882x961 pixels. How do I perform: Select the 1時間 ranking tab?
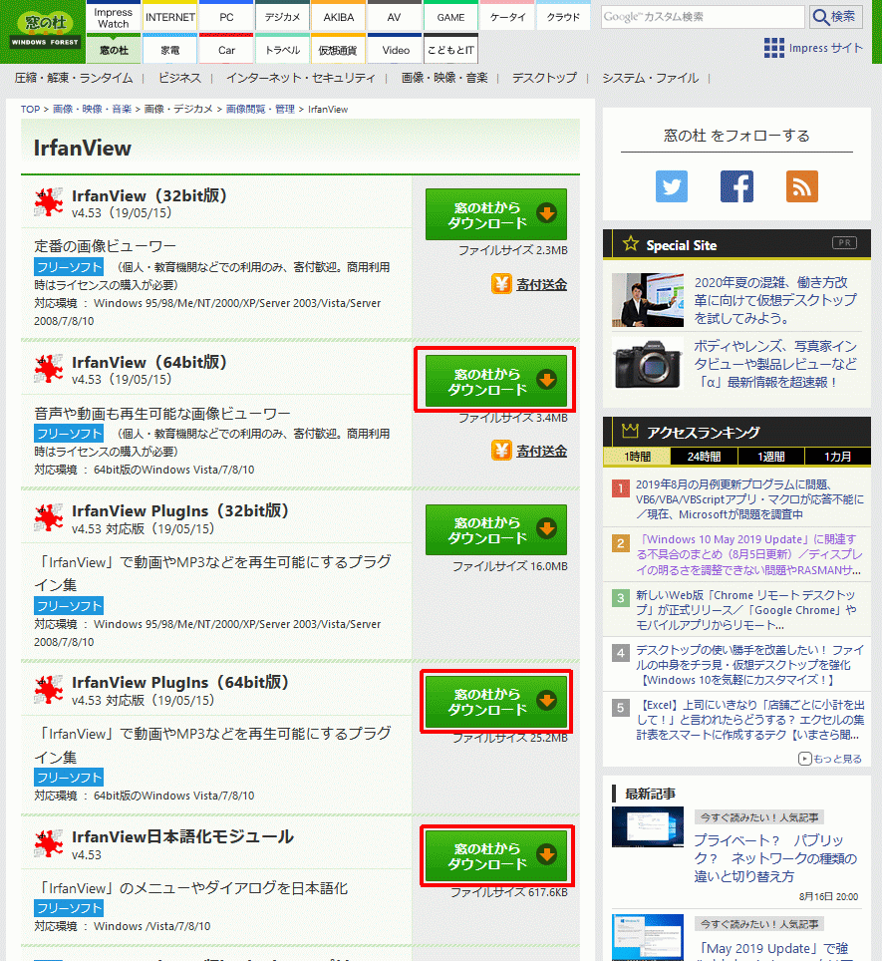(x=637, y=457)
